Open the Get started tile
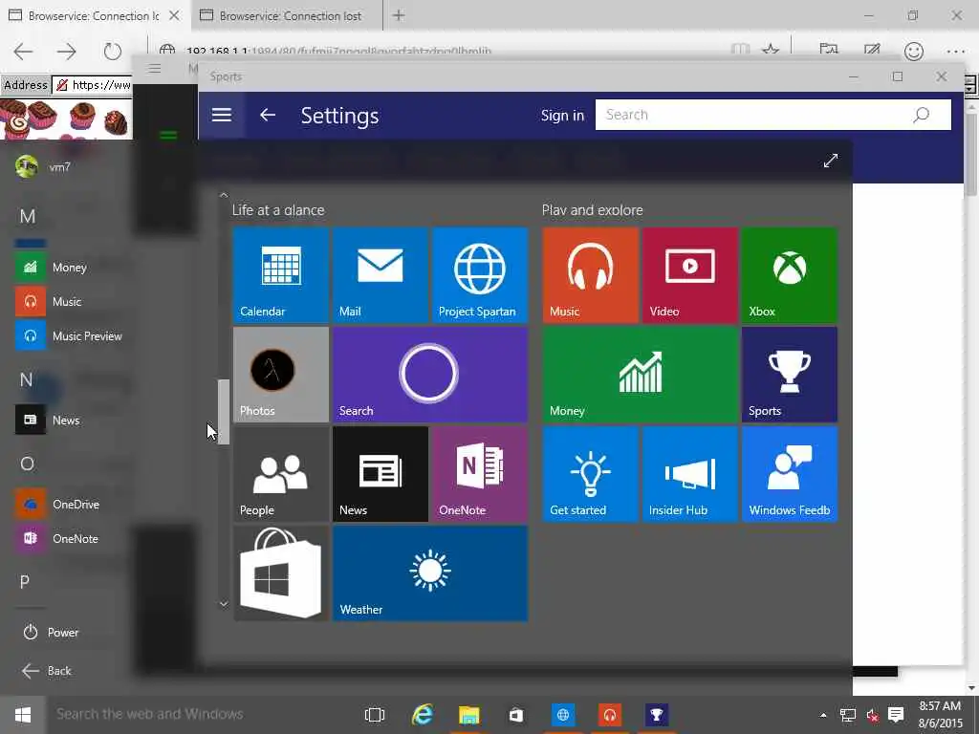 coord(591,474)
